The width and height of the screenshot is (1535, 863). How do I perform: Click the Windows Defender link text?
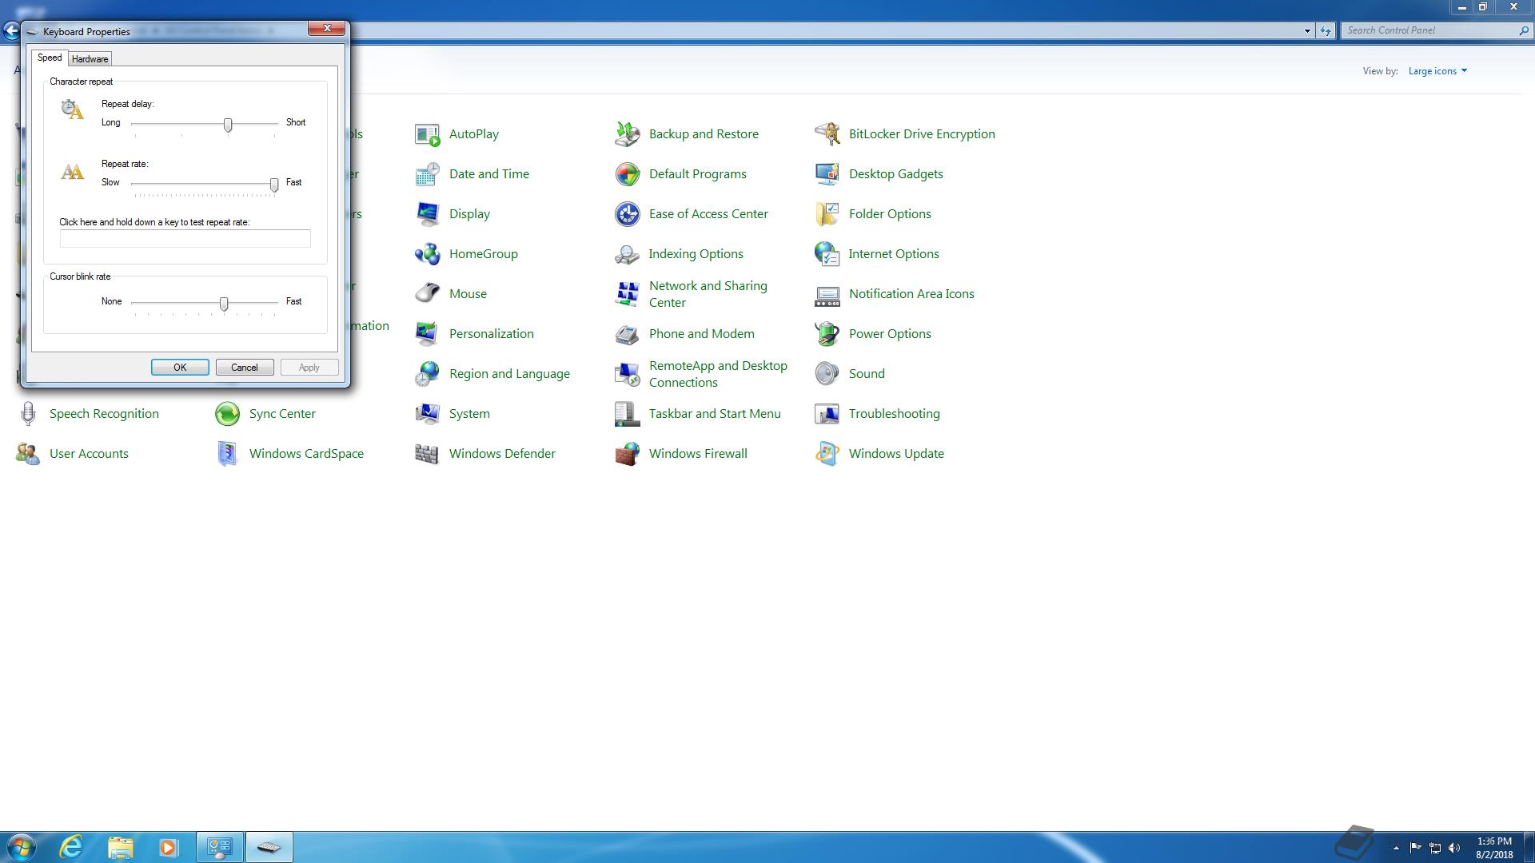pos(502,454)
